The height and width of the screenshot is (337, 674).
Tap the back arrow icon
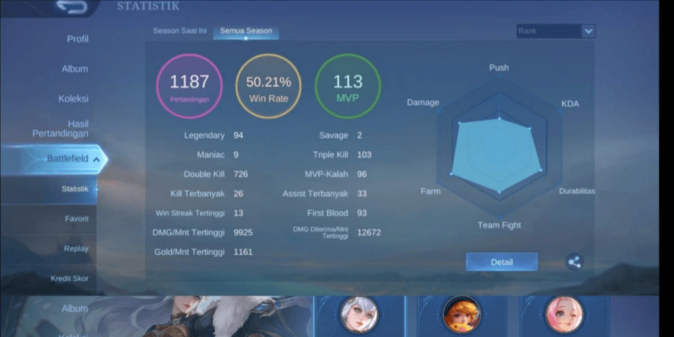pos(72,7)
